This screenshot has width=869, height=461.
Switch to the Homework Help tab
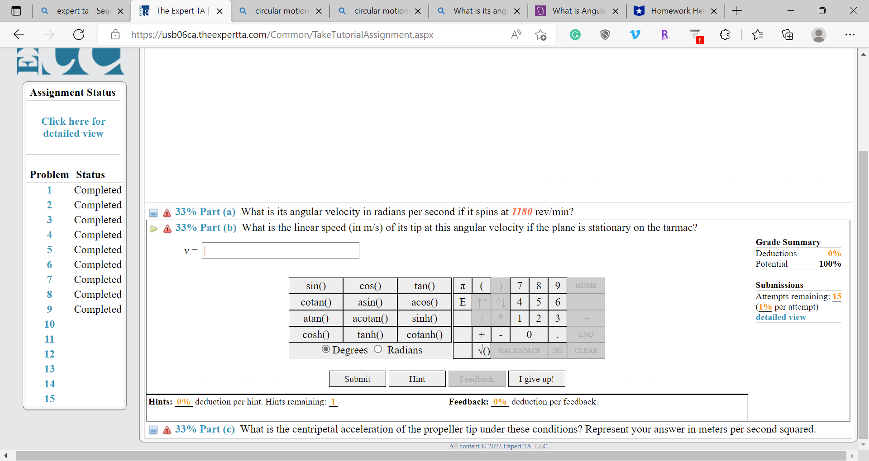point(674,10)
